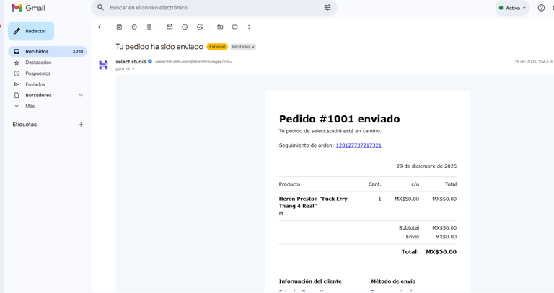554x293 pixels.
Task: Create new label with plus icon
Action: 81,125
